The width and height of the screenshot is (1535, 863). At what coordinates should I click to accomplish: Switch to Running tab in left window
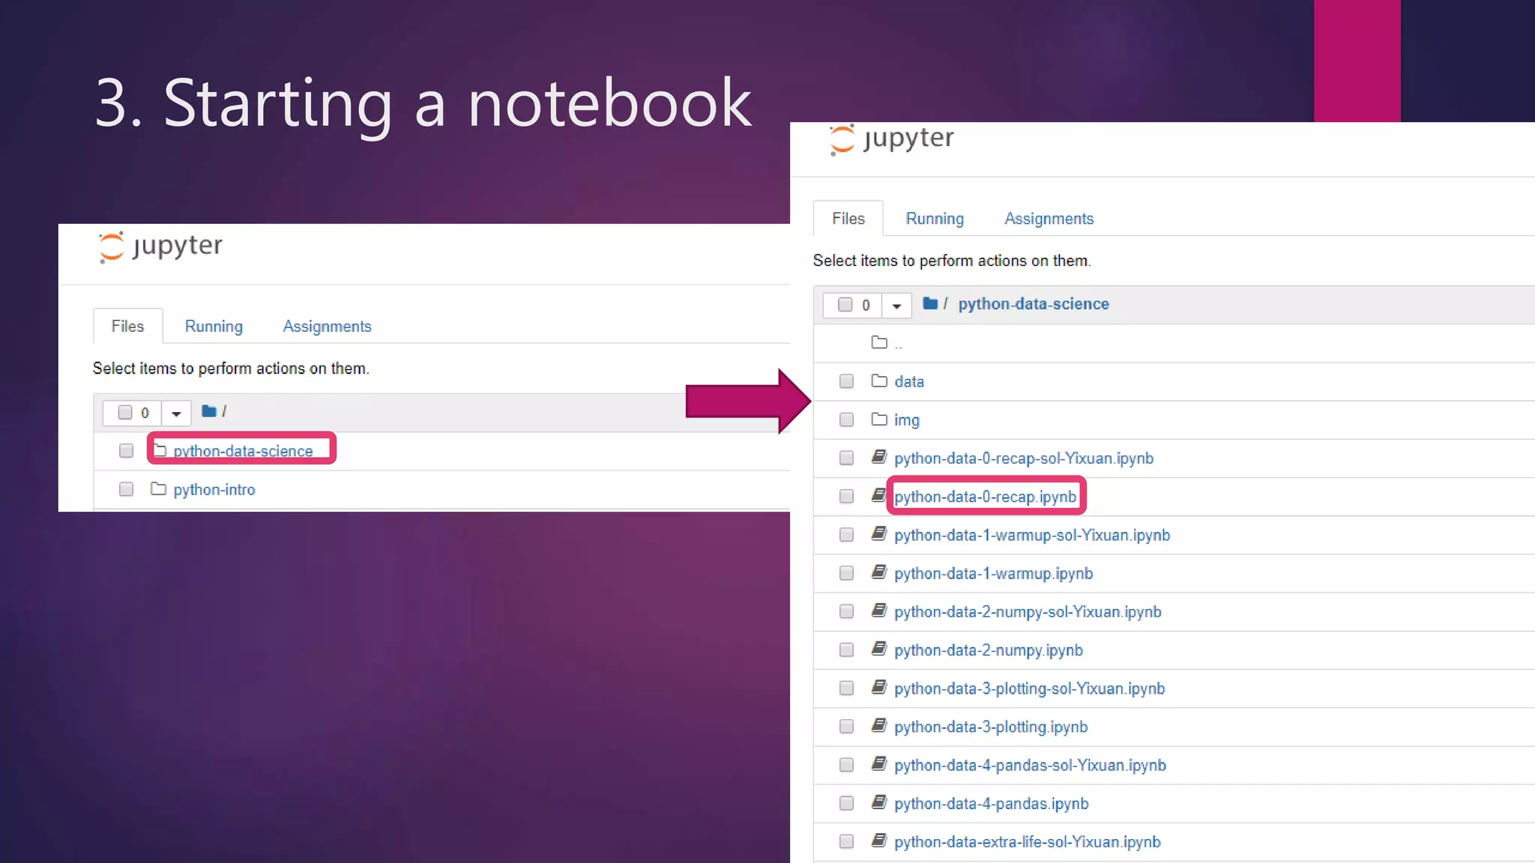[x=214, y=327]
